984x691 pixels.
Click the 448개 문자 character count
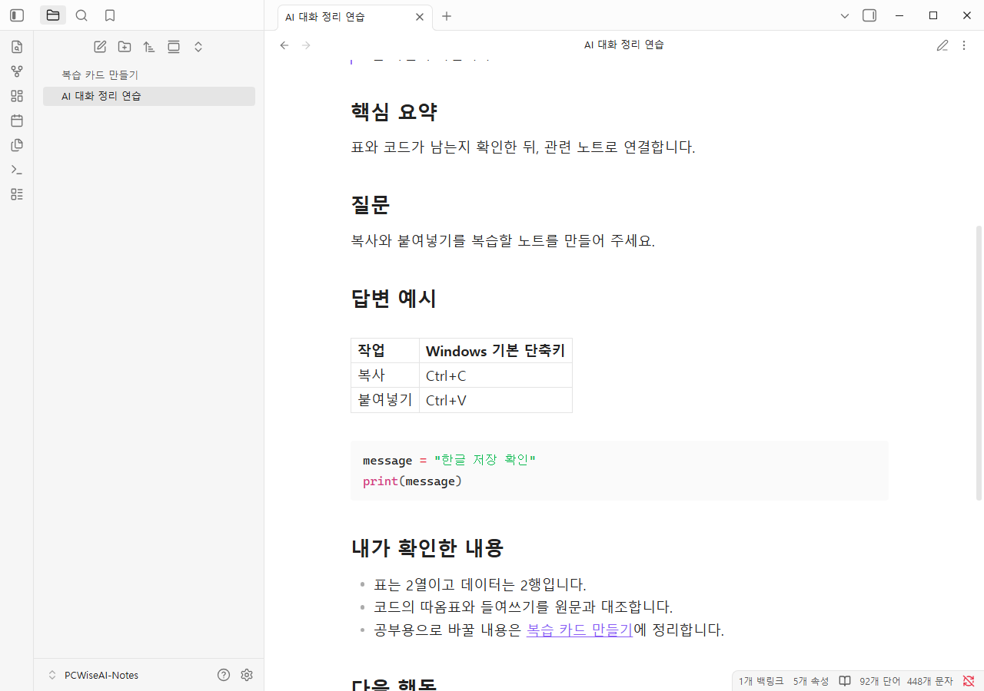click(x=929, y=681)
